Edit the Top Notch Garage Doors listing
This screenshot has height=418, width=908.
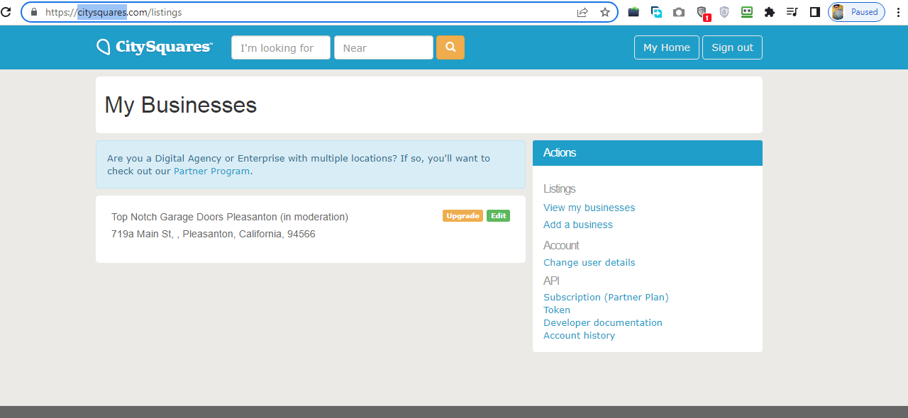click(498, 215)
